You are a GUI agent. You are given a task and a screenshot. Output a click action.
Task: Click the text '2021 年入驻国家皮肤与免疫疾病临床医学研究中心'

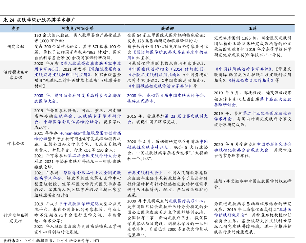[x=78, y=229]
